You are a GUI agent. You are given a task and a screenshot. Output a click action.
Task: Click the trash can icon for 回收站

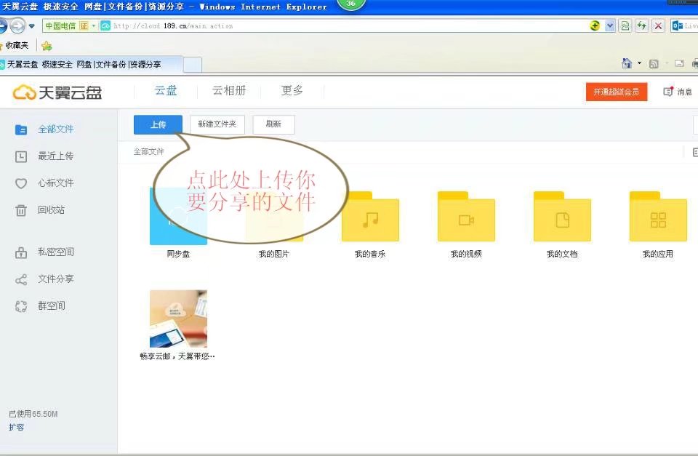(x=21, y=210)
